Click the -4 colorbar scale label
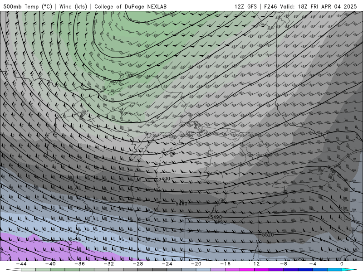 (313, 264)
